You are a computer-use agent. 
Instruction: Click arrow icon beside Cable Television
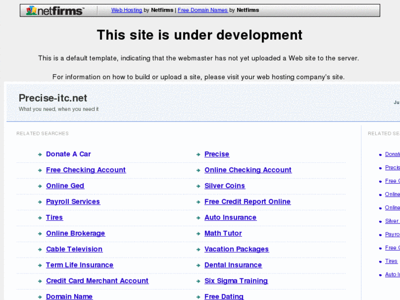coord(40,249)
